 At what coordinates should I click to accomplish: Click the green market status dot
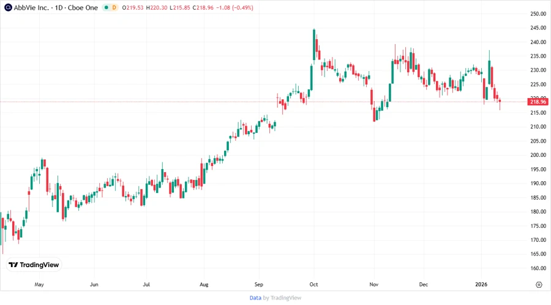(106, 7)
